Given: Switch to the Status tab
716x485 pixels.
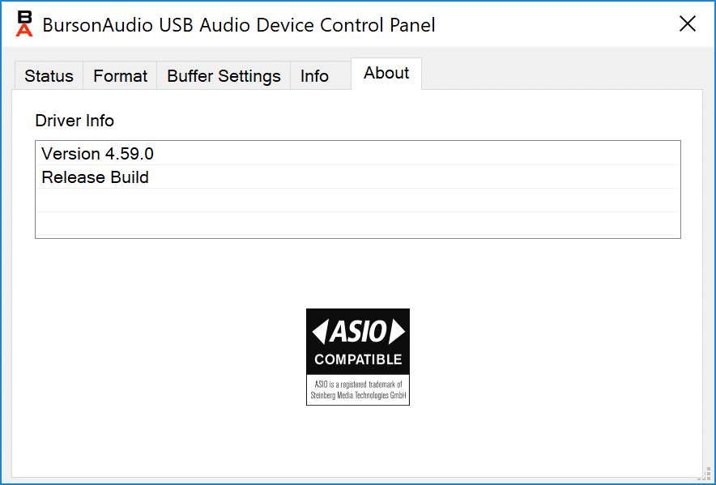Looking at the screenshot, I should tap(49, 76).
